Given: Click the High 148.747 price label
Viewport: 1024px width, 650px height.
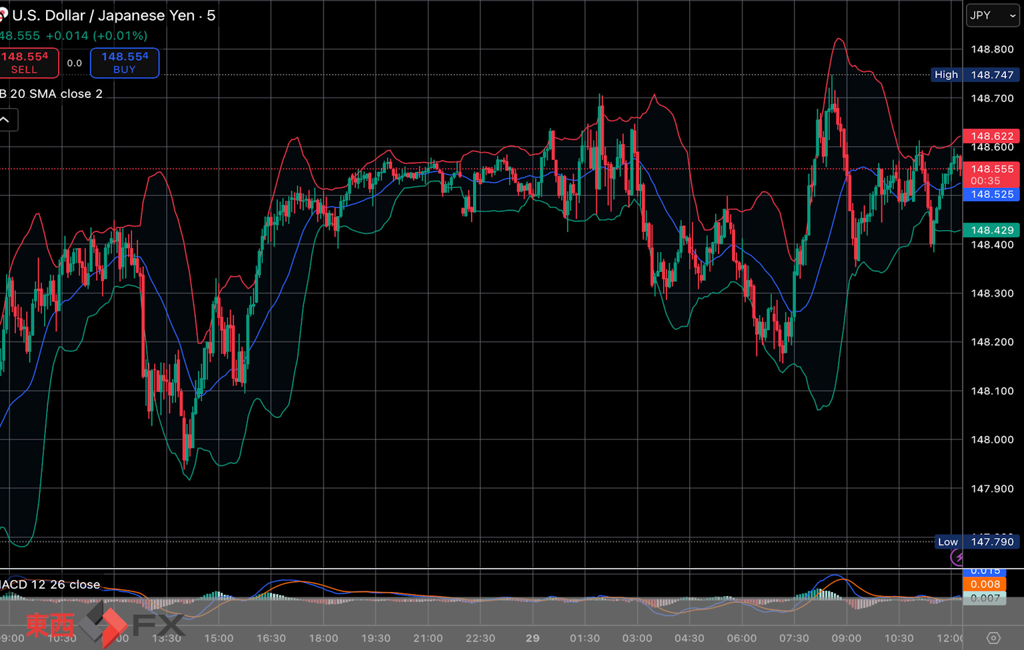Looking at the screenshot, I should pyautogui.click(x=975, y=75).
